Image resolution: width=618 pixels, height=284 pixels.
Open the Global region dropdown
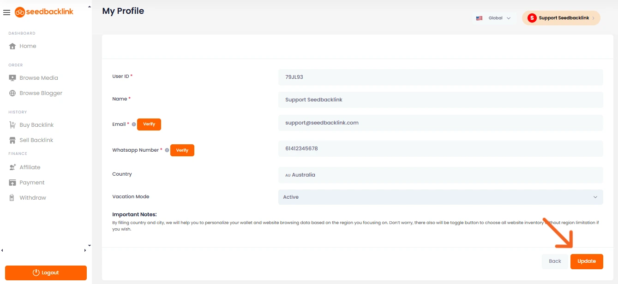(493, 18)
